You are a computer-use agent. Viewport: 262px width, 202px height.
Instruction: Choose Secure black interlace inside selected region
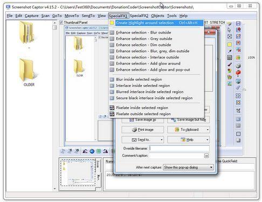pyautogui.click(x=156, y=98)
